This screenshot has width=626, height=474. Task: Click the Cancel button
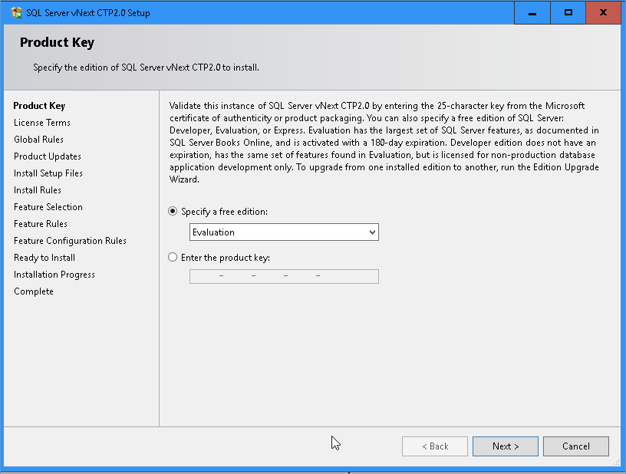click(575, 446)
